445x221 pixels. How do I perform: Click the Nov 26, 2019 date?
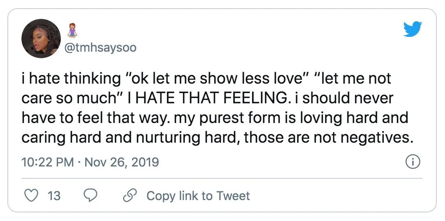[x=122, y=162]
